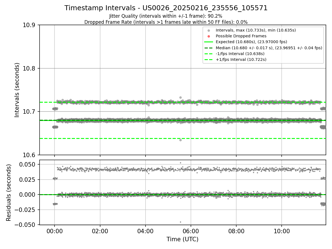Click the 'Jitter Quality' subtitle line showing 90.2%
This screenshot has height=249, width=332.
coord(166,16)
